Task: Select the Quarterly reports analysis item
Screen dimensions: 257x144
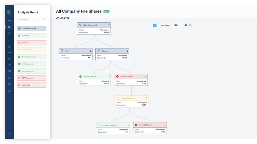Action: (x=31, y=71)
